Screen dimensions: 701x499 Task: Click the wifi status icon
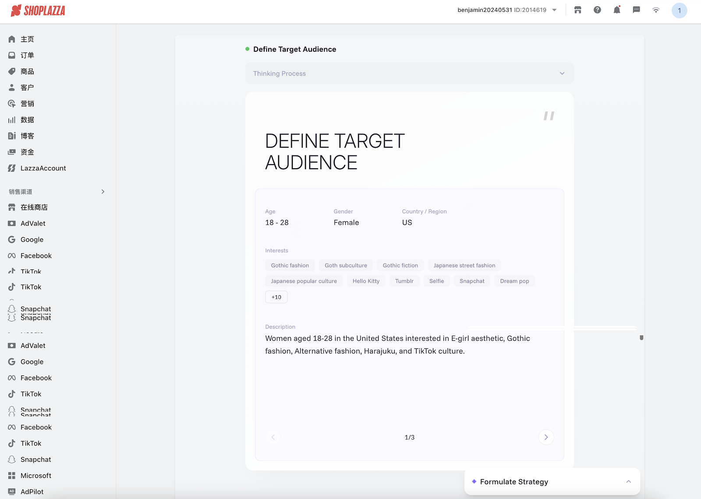coord(656,10)
